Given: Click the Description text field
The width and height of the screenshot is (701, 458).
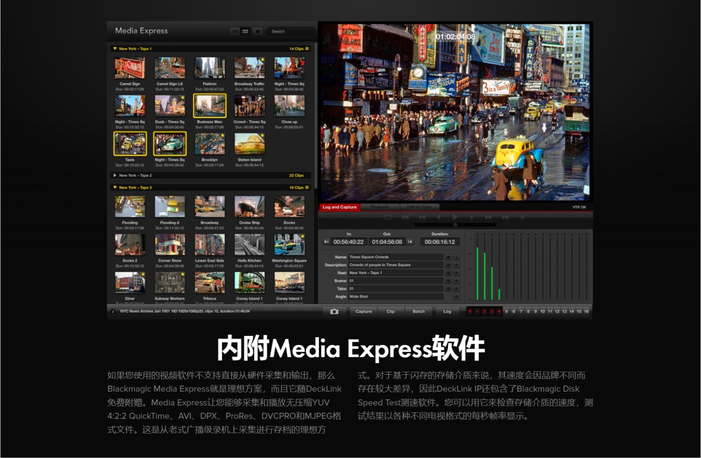Looking at the screenshot, I should click(396, 265).
